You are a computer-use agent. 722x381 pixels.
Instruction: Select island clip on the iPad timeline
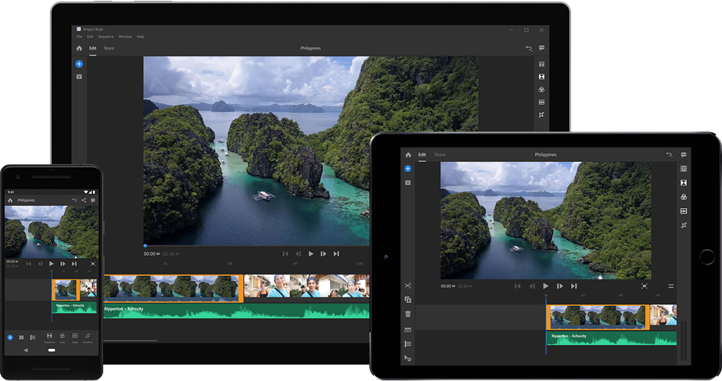tap(598, 317)
